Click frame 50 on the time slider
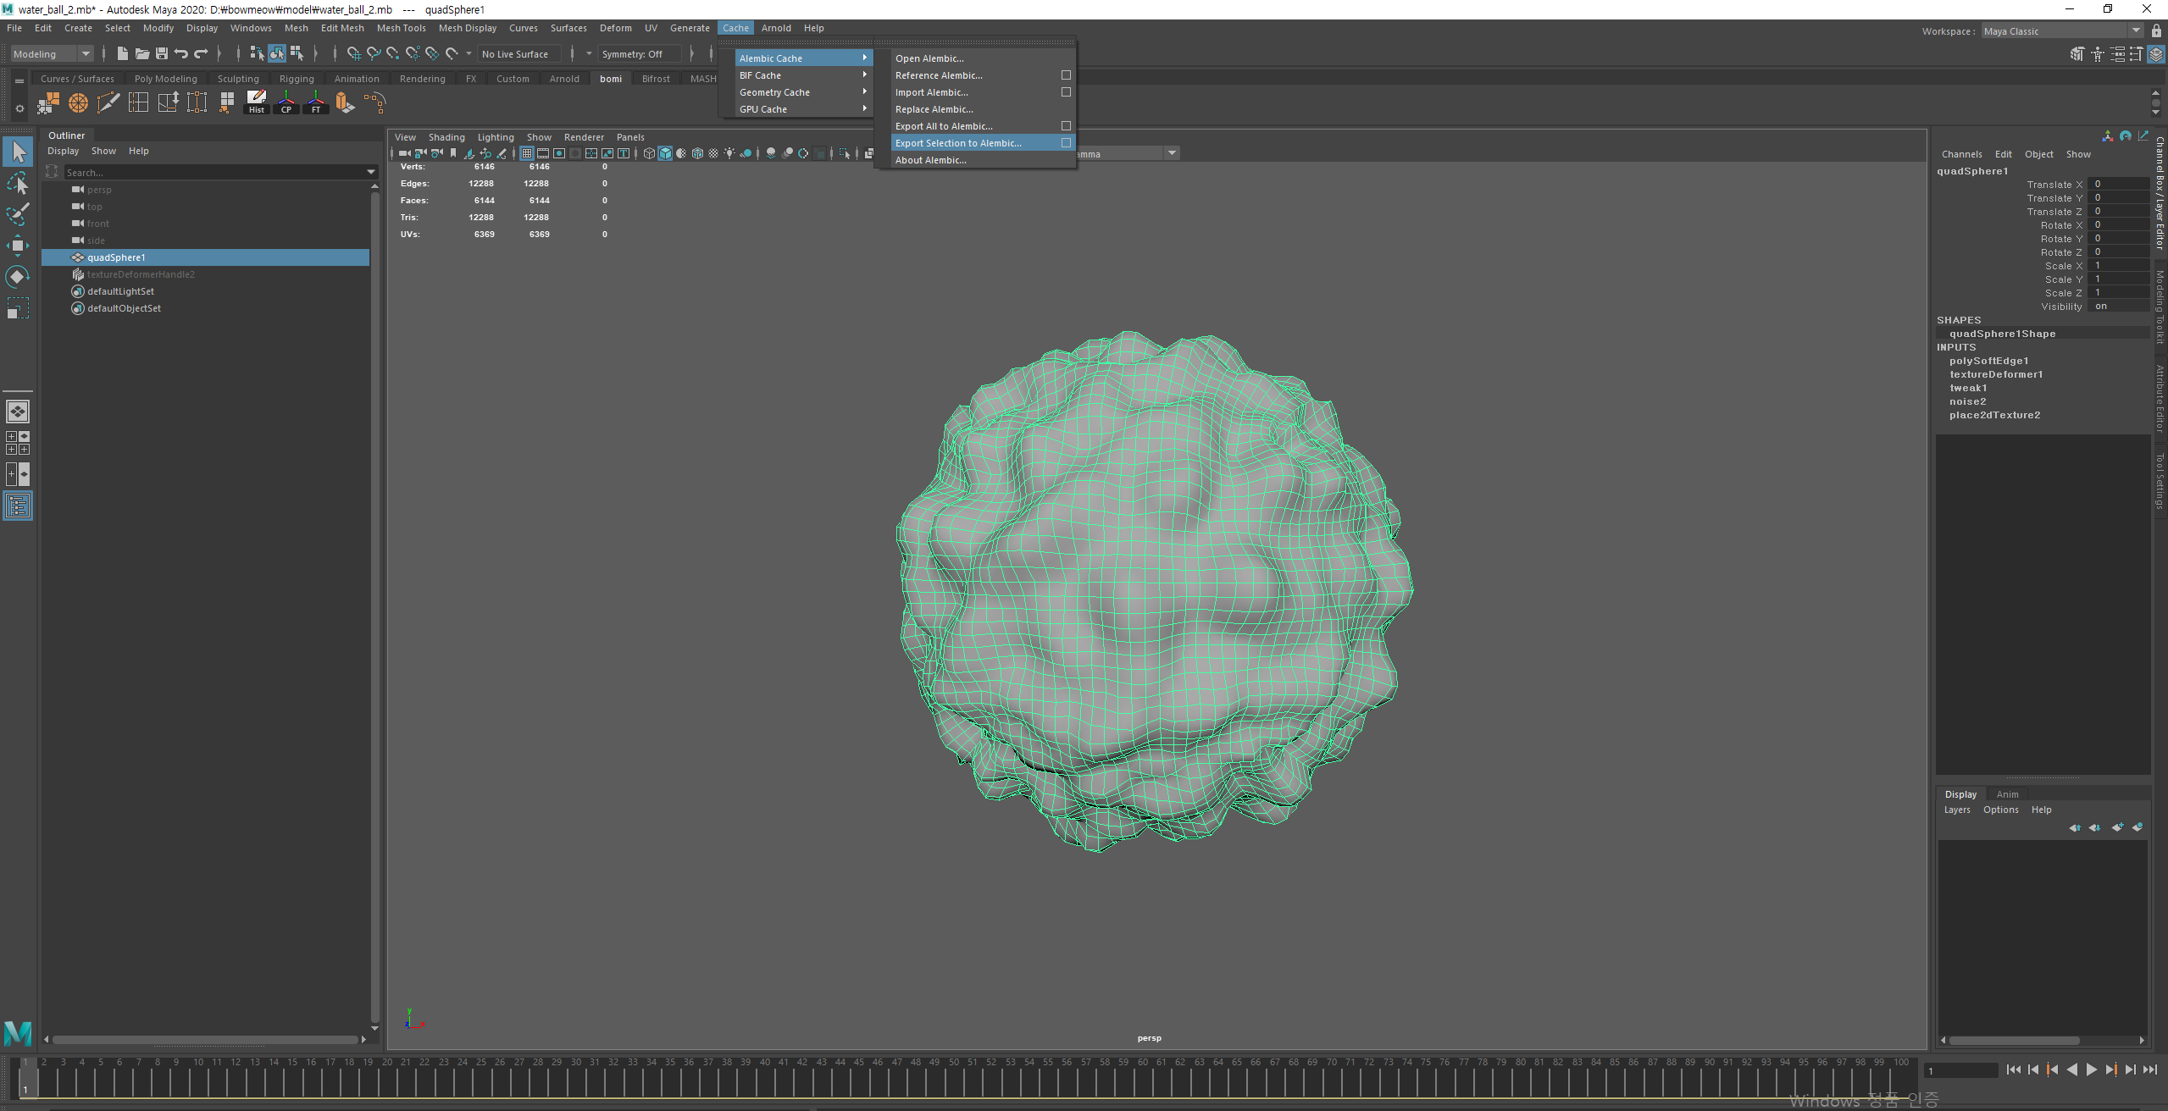Viewport: 2168px width, 1111px height. [955, 1075]
